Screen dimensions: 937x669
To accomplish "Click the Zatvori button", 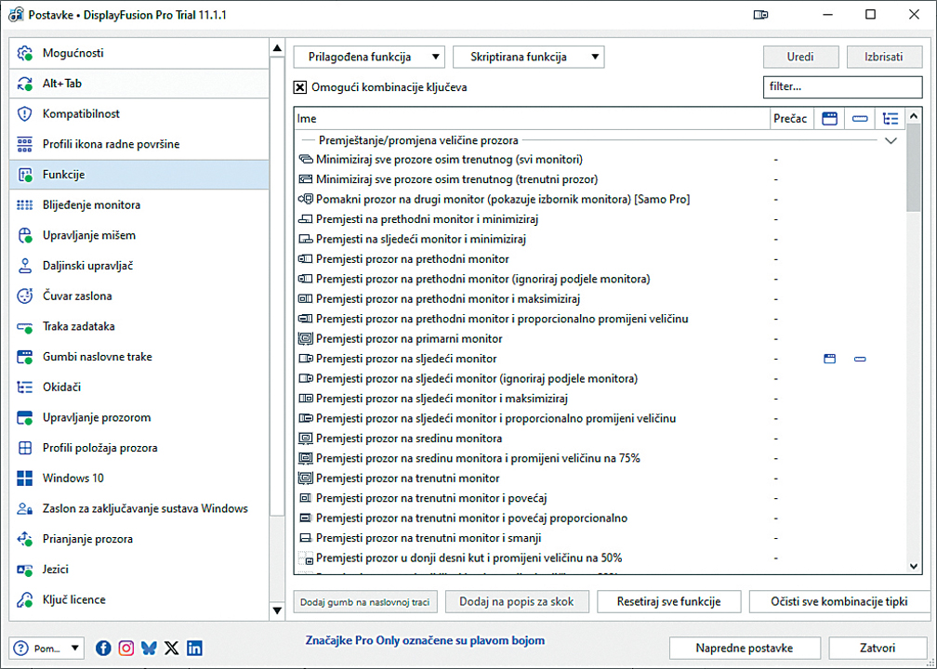I will pos(878,649).
